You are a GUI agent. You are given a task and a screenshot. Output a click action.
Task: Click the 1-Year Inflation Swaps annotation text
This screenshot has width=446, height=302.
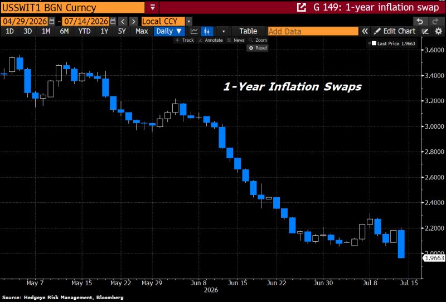[x=292, y=87]
